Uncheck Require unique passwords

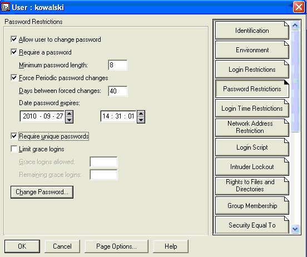[14, 136]
